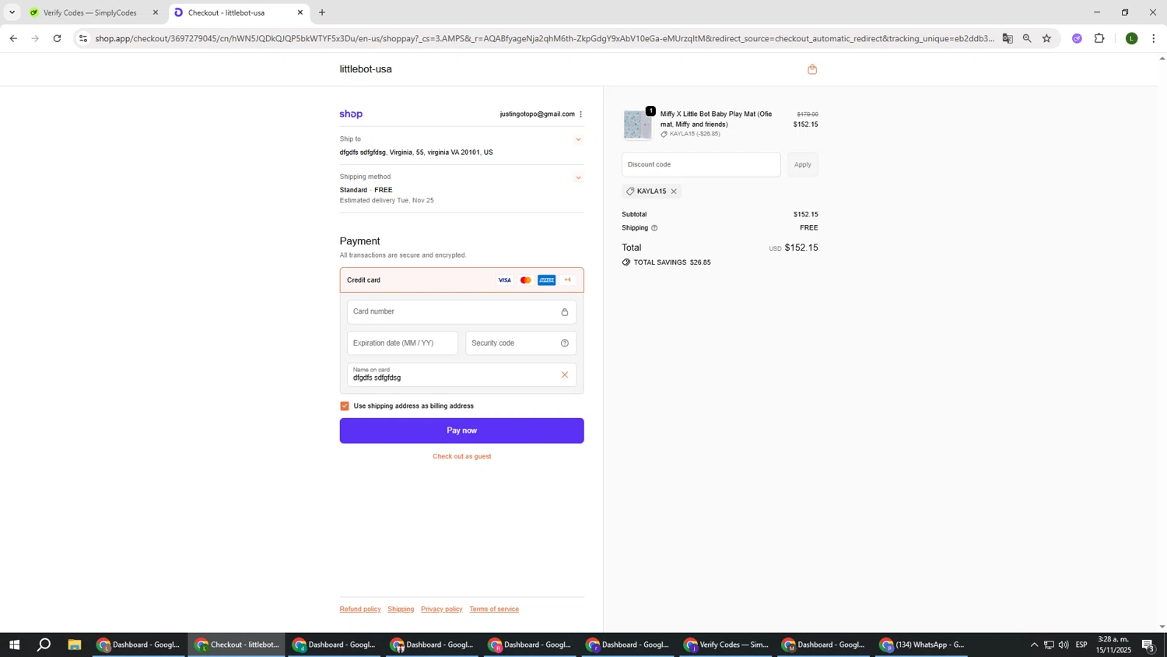Open account options three-dot menu
Screen dimensions: 1167x657
pos(580,114)
